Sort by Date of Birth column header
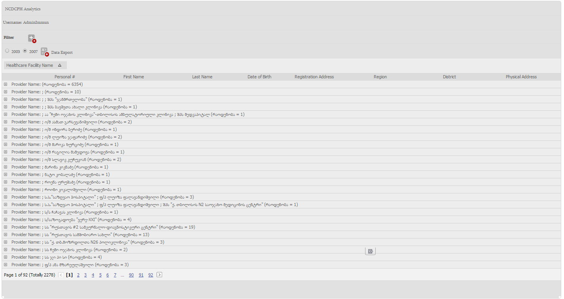This screenshot has height=299, width=564. coord(259,77)
